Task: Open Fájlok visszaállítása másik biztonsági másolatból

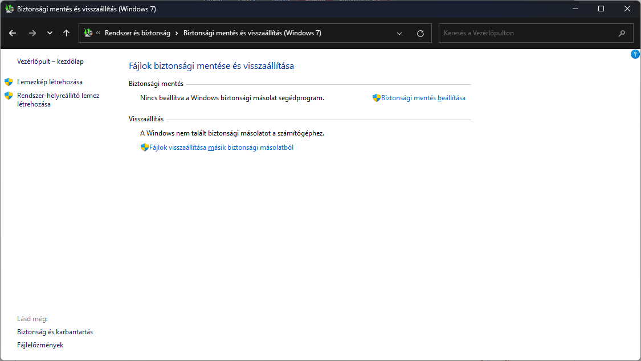Action: [221, 147]
